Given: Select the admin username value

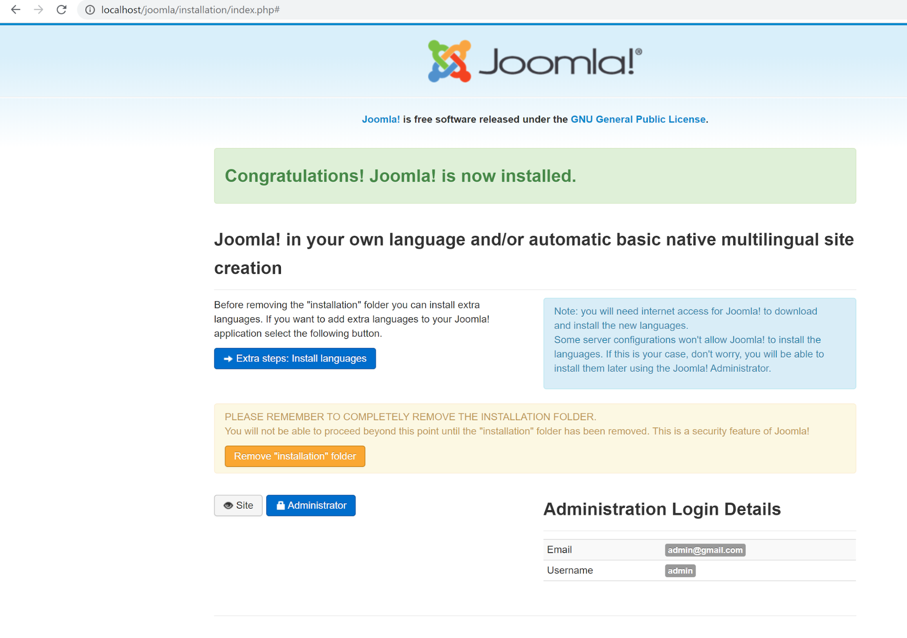Looking at the screenshot, I should click(680, 571).
